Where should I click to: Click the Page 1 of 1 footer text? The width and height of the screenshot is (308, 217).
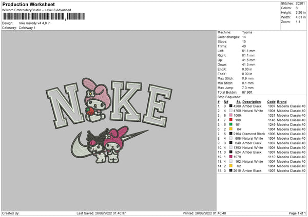point(297,213)
